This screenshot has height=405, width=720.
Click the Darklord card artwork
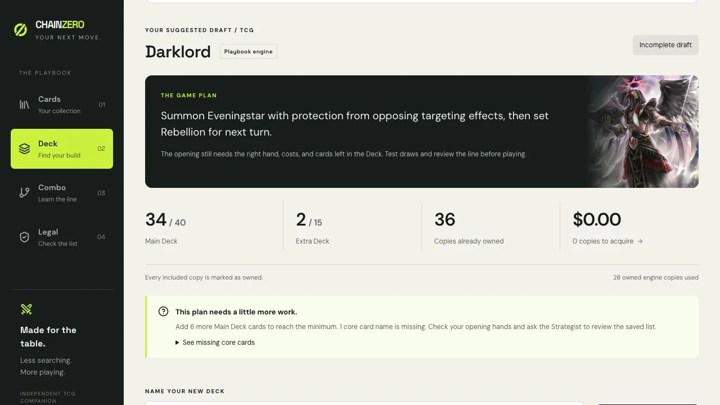click(x=643, y=132)
